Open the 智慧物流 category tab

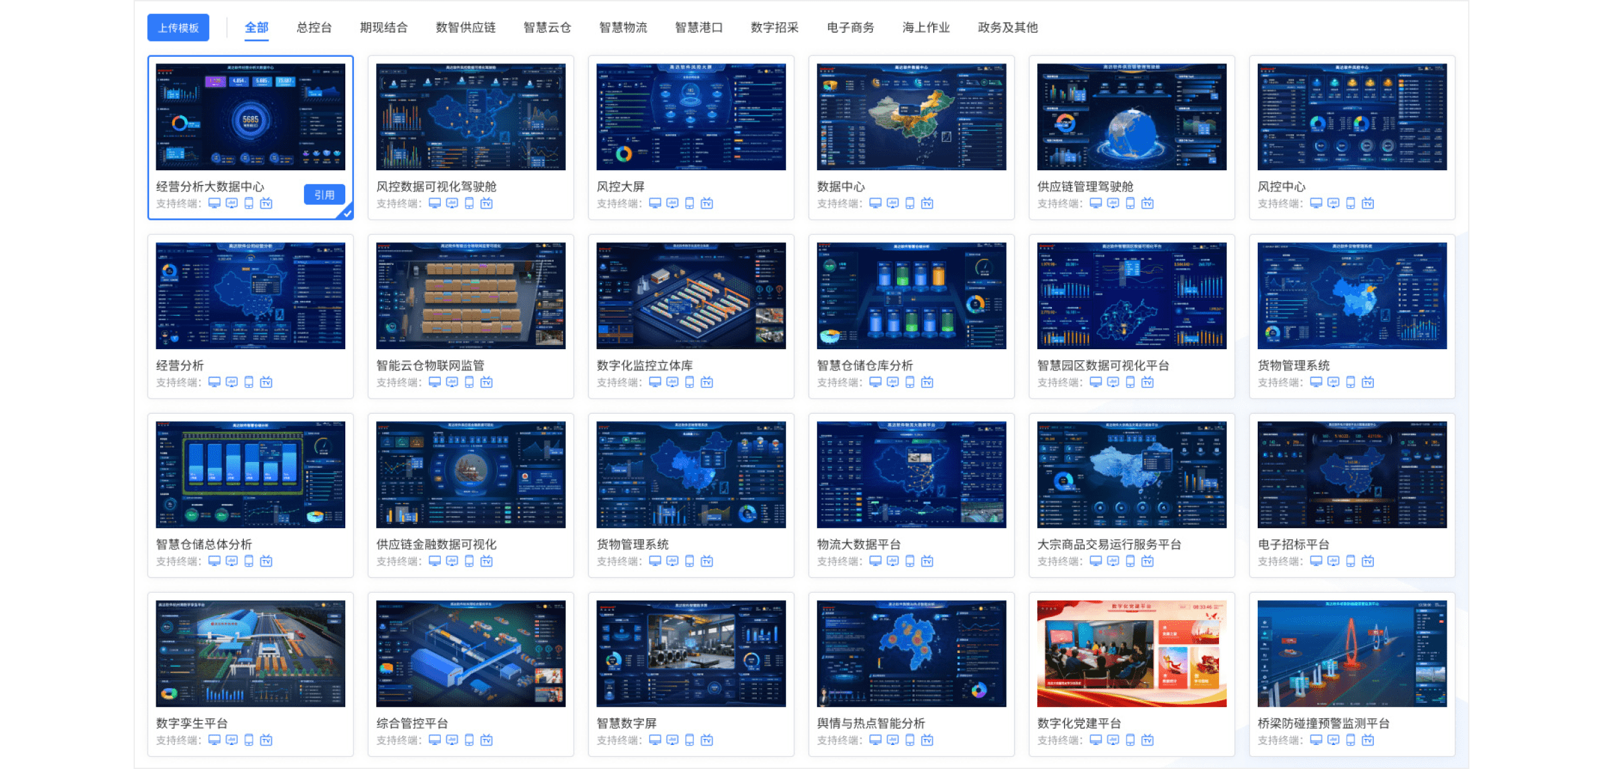pos(622,27)
